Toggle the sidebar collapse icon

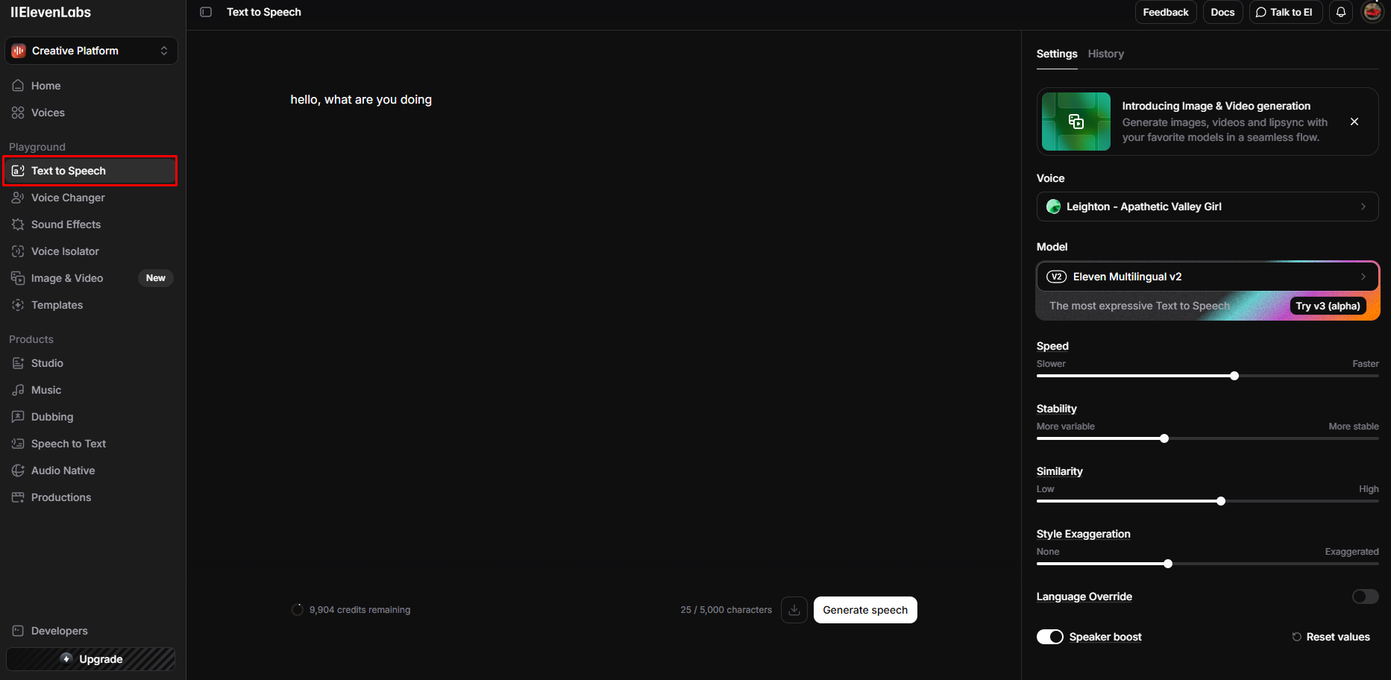point(206,12)
